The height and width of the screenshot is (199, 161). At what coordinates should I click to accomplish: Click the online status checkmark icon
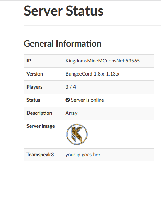point(67,100)
